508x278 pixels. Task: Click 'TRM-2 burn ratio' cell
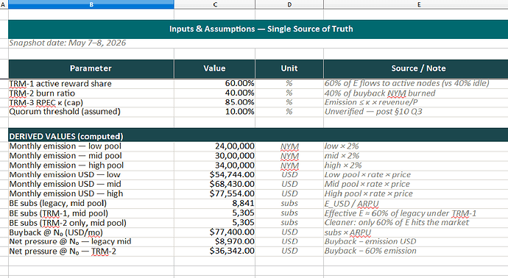tap(91, 93)
